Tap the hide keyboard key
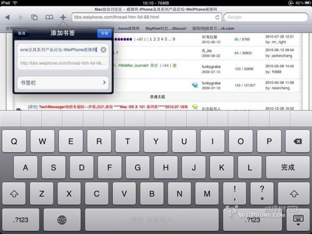Viewport: 312px width, 234px height. [298, 220]
